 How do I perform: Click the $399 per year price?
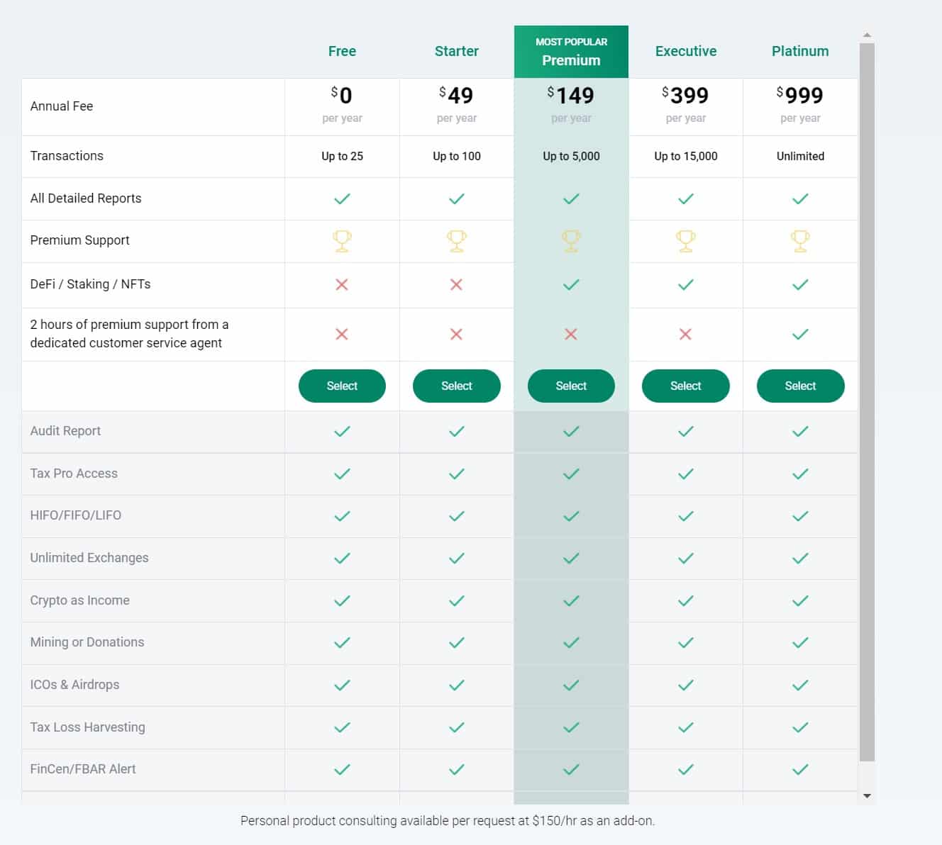point(686,104)
